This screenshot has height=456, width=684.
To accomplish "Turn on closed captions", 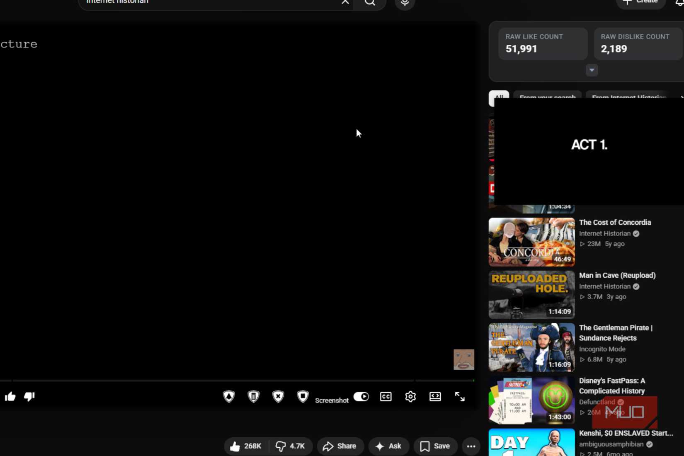I will click(x=386, y=397).
